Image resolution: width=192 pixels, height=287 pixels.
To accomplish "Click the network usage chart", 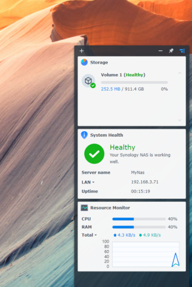I will pyautogui.click(x=146, y=255).
